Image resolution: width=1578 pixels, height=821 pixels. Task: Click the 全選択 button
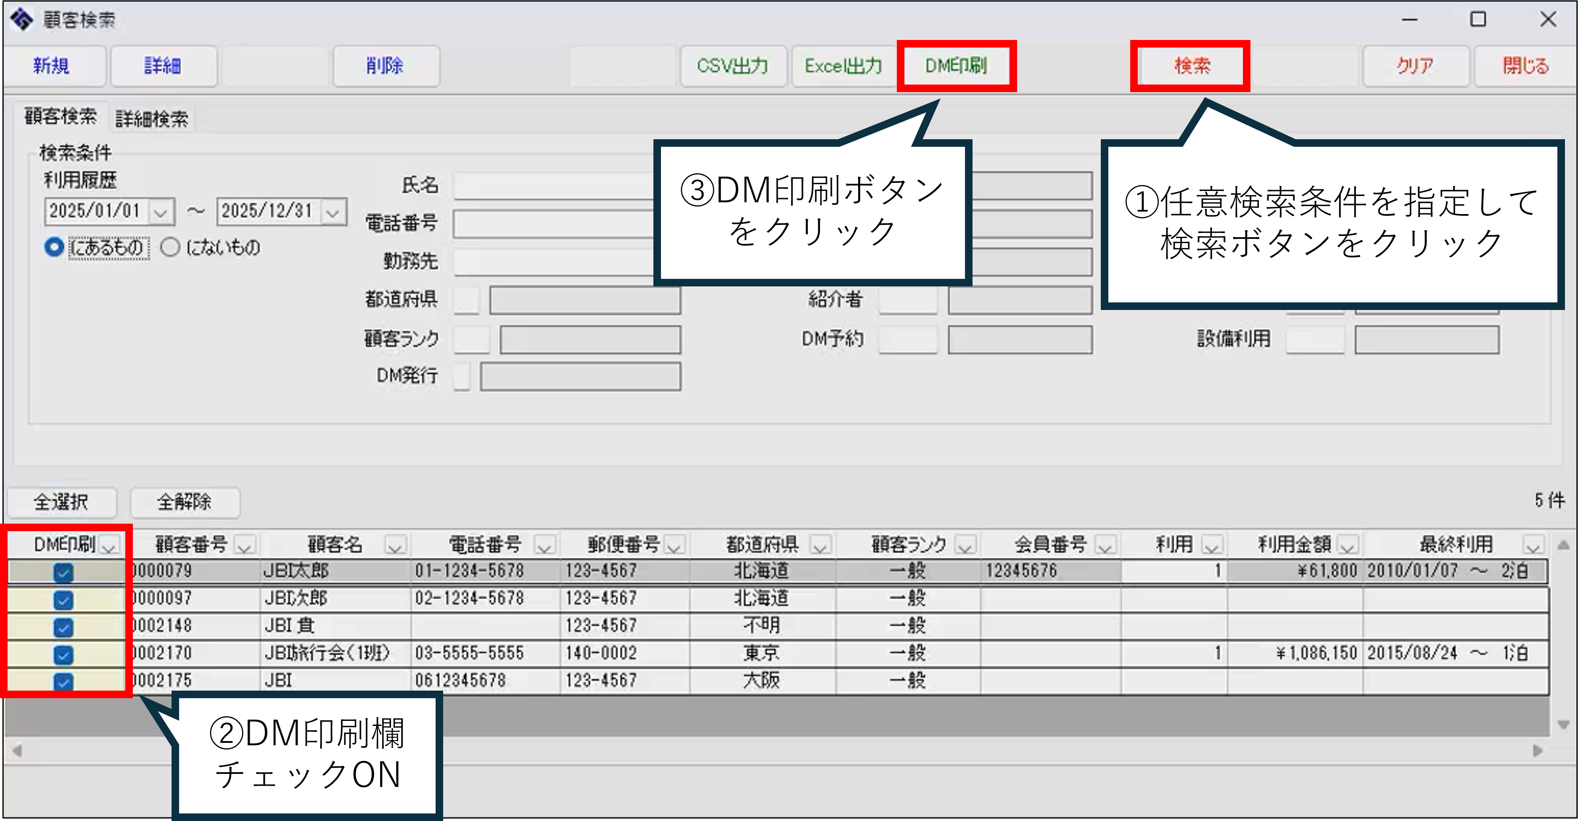[x=61, y=503]
